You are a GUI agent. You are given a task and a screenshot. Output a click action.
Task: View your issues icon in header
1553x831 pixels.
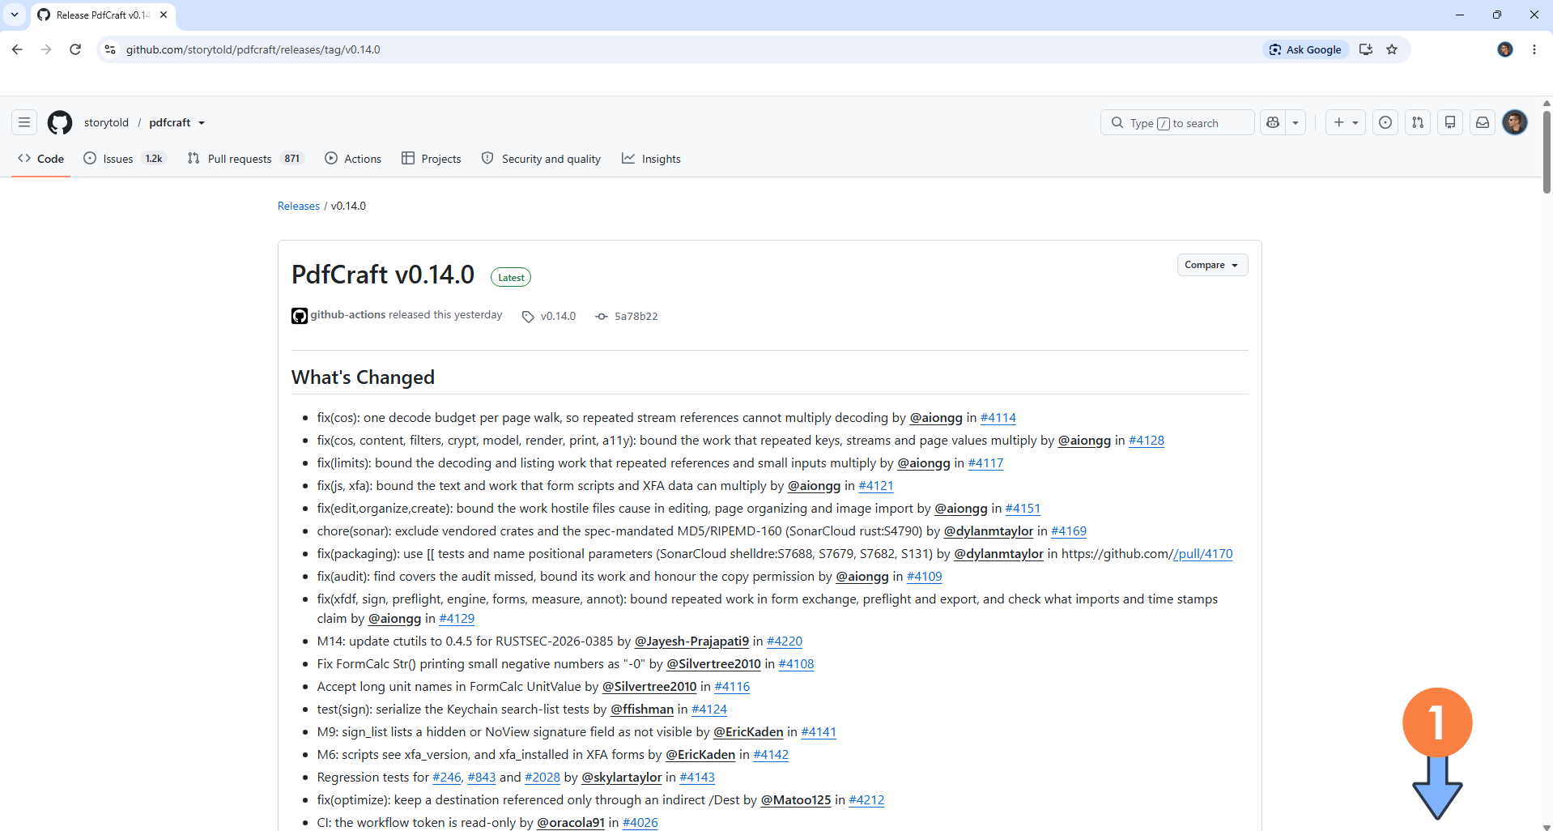[x=1385, y=122]
